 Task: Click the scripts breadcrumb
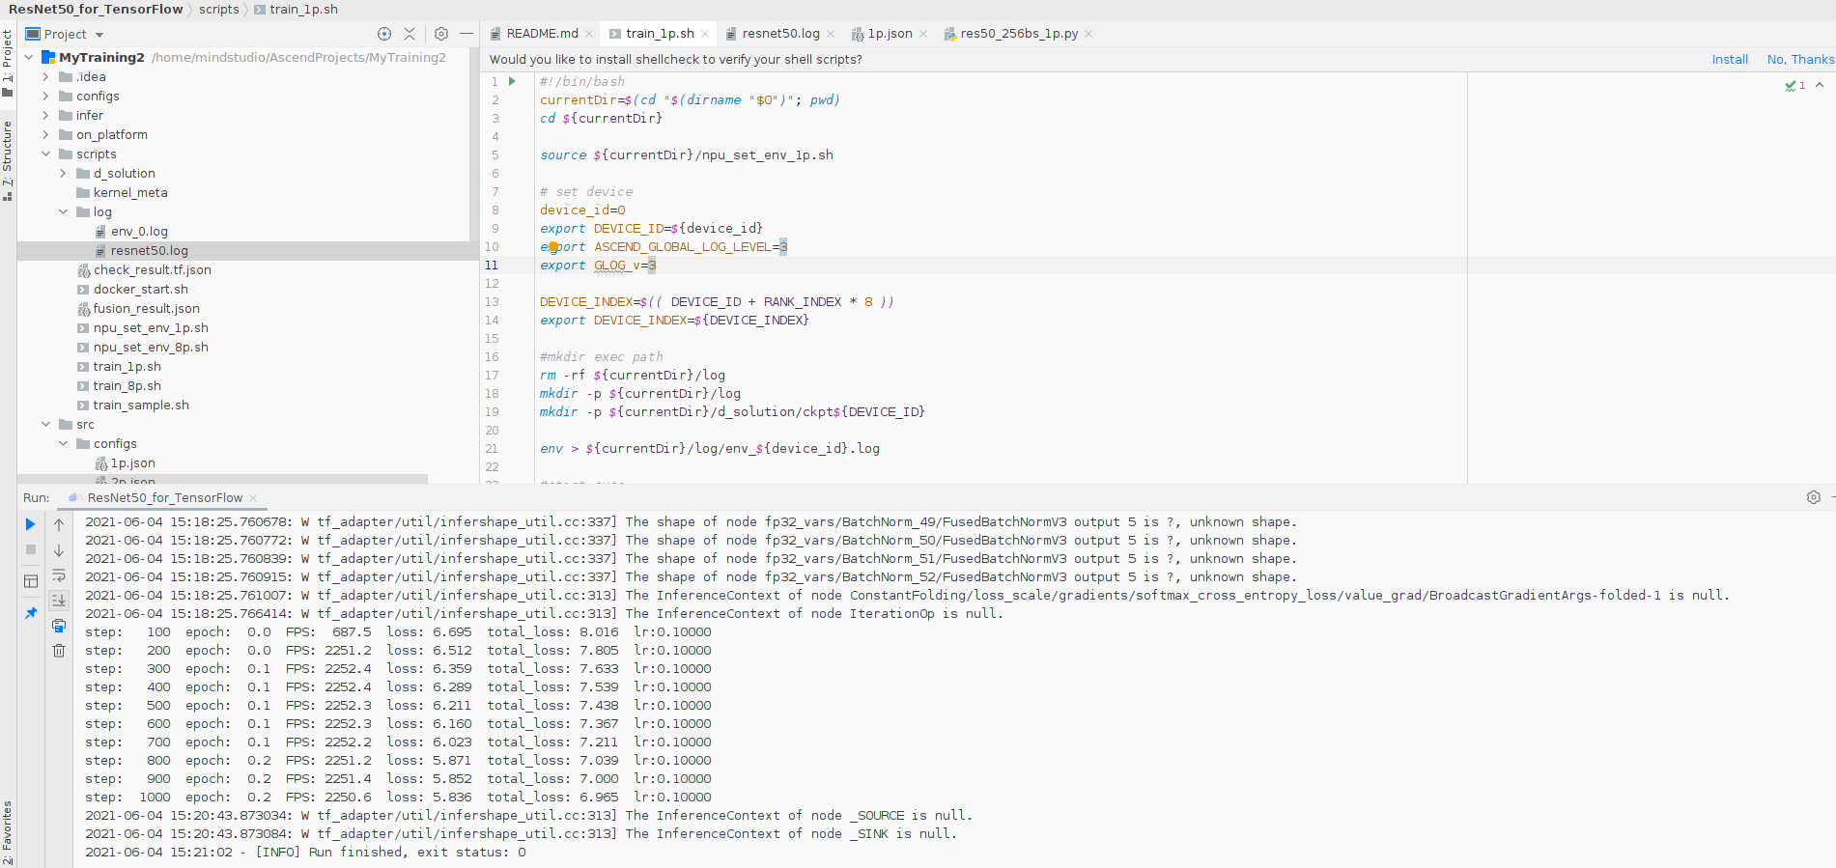pyautogui.click(x=219, y=10)
